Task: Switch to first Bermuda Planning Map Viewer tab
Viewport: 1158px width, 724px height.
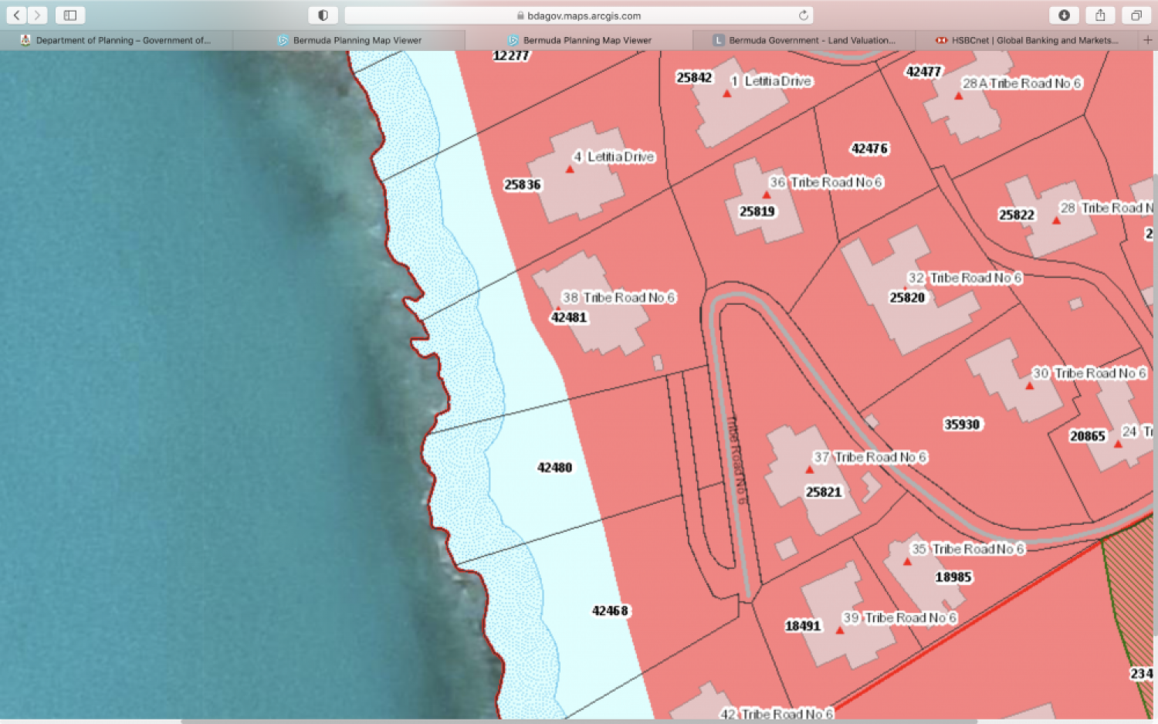Action: [x=349, y=40]
